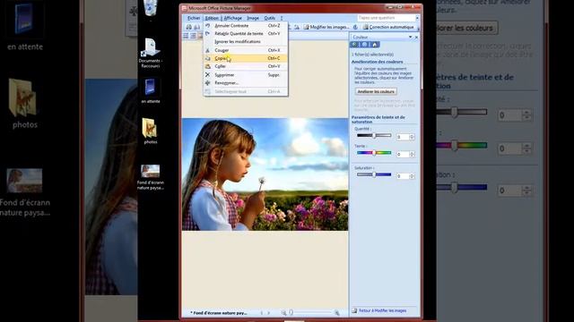Image resolution: width=574 pixels, height=322 pixels.
Task: Click the X icon beside Supprimer
Action: point(207,75)
